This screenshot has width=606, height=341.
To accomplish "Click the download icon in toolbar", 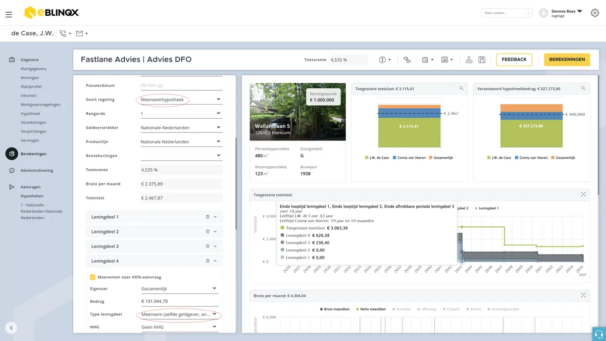I will (x=469, y=60).
